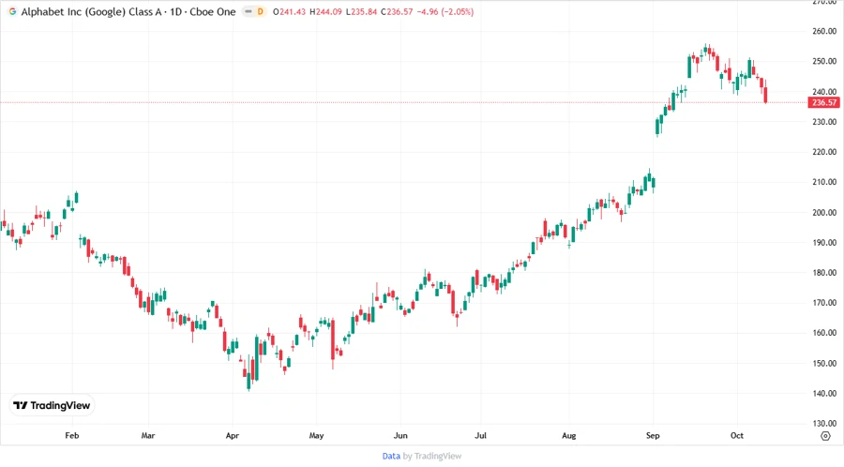Click the Jul label on time axis
Screen dimensions: 844x467
(x=480, y=435)
